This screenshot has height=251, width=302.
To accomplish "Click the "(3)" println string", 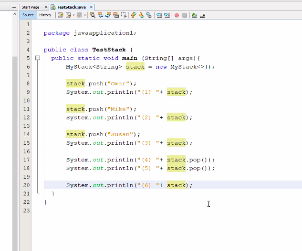I will (148, 143).
